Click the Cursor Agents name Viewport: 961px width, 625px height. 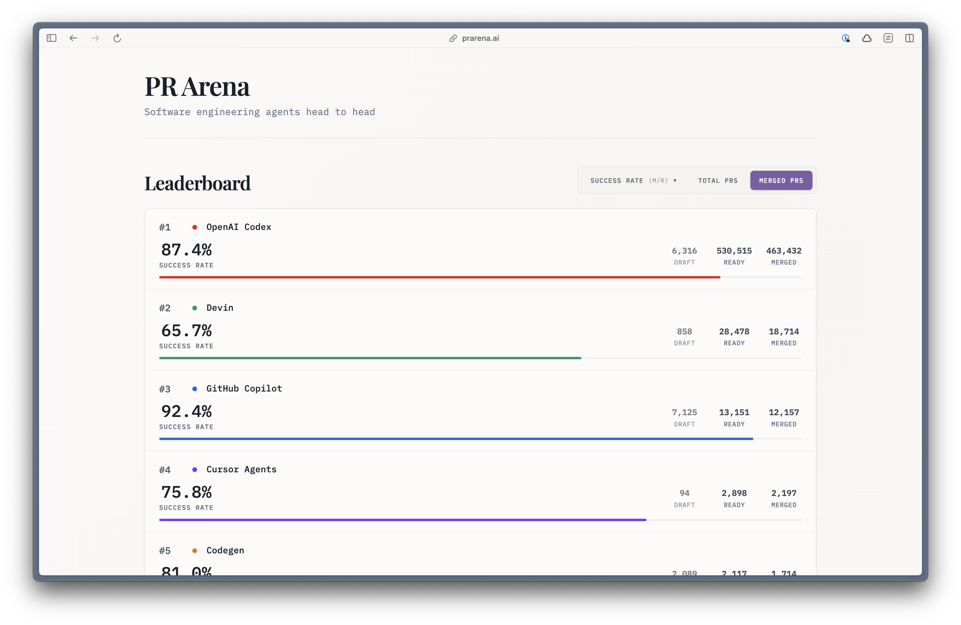(241, 469)
